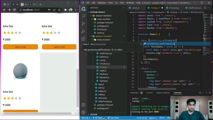Expand node_modules under amazon-frontend
213x120 pixels.
pyautogui.click(x=92, y=40)
